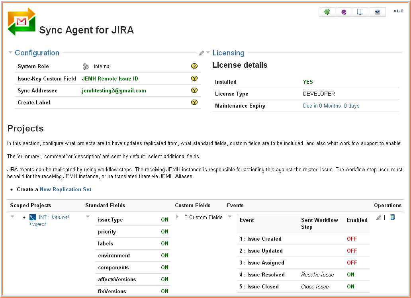Image resolution: width=411 pixels, height=298 pixels.
Task: Click the Events column header
Action: coord(235,206)
